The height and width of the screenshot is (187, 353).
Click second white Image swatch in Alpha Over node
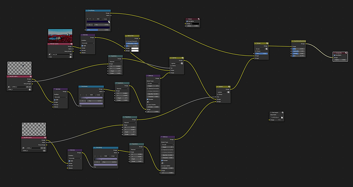(135, 51)
